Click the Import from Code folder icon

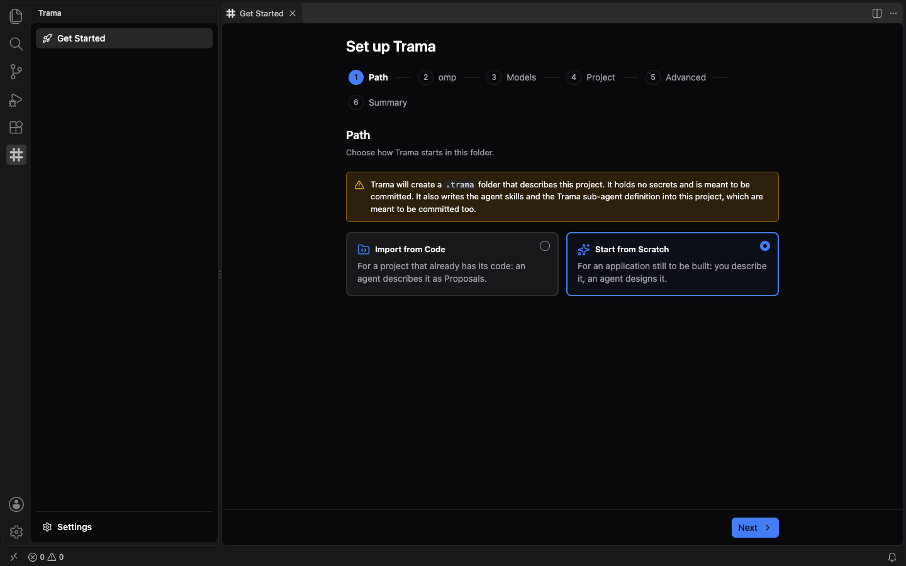364,250
